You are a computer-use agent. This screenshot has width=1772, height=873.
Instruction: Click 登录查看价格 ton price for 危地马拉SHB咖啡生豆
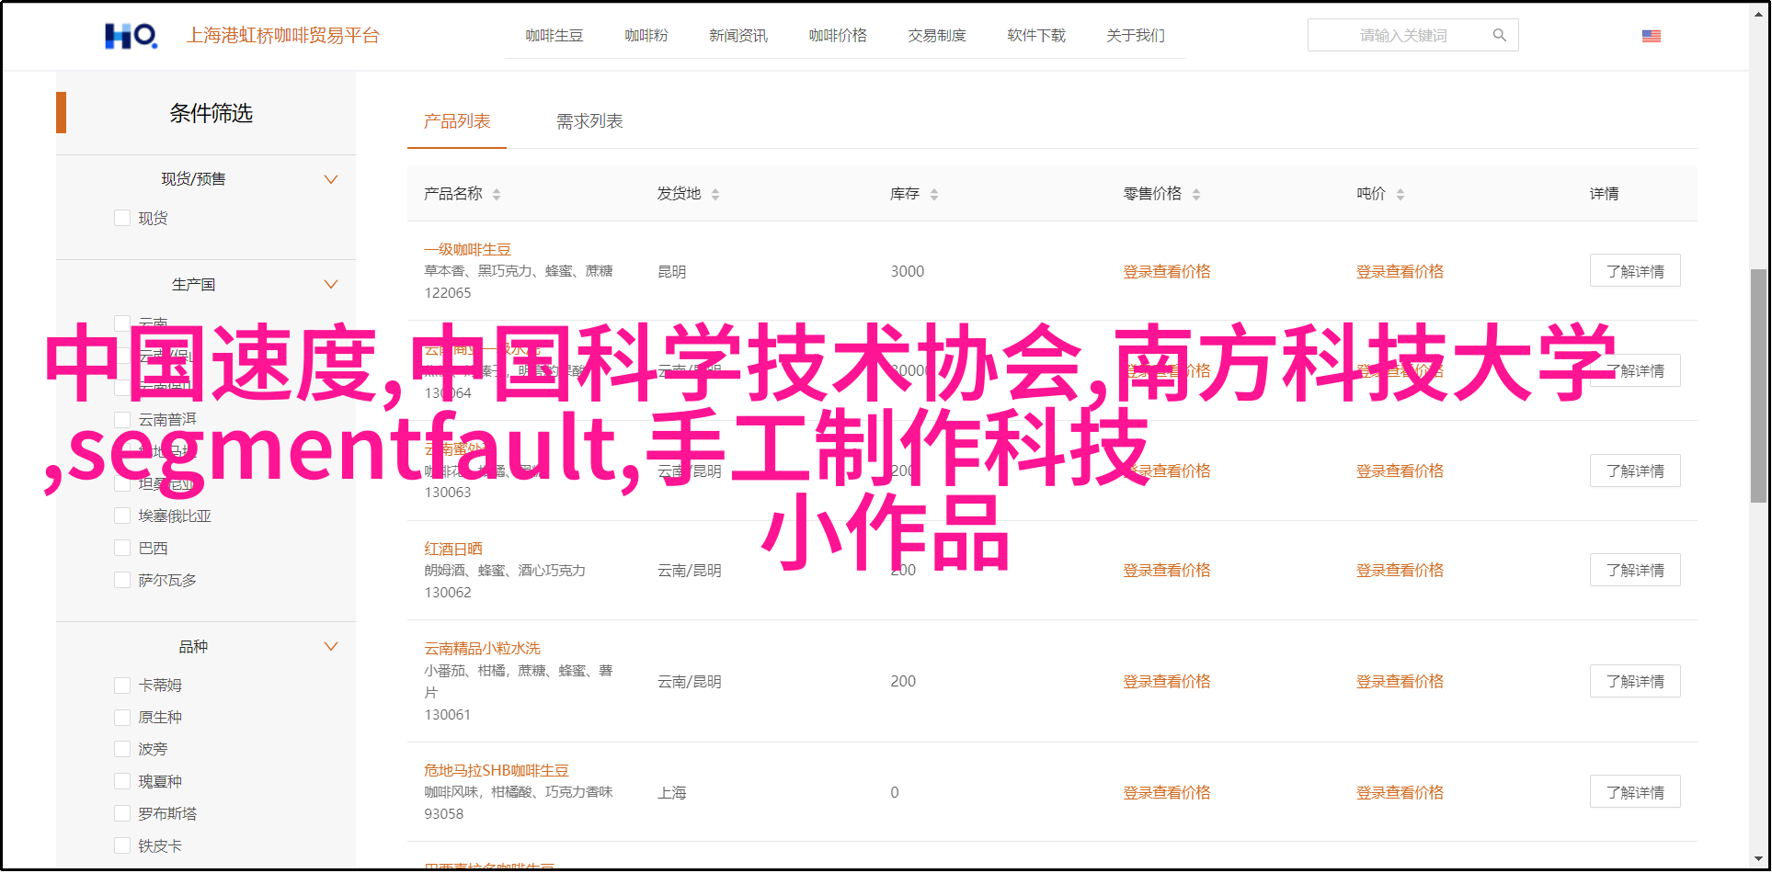coord(1400,792)
